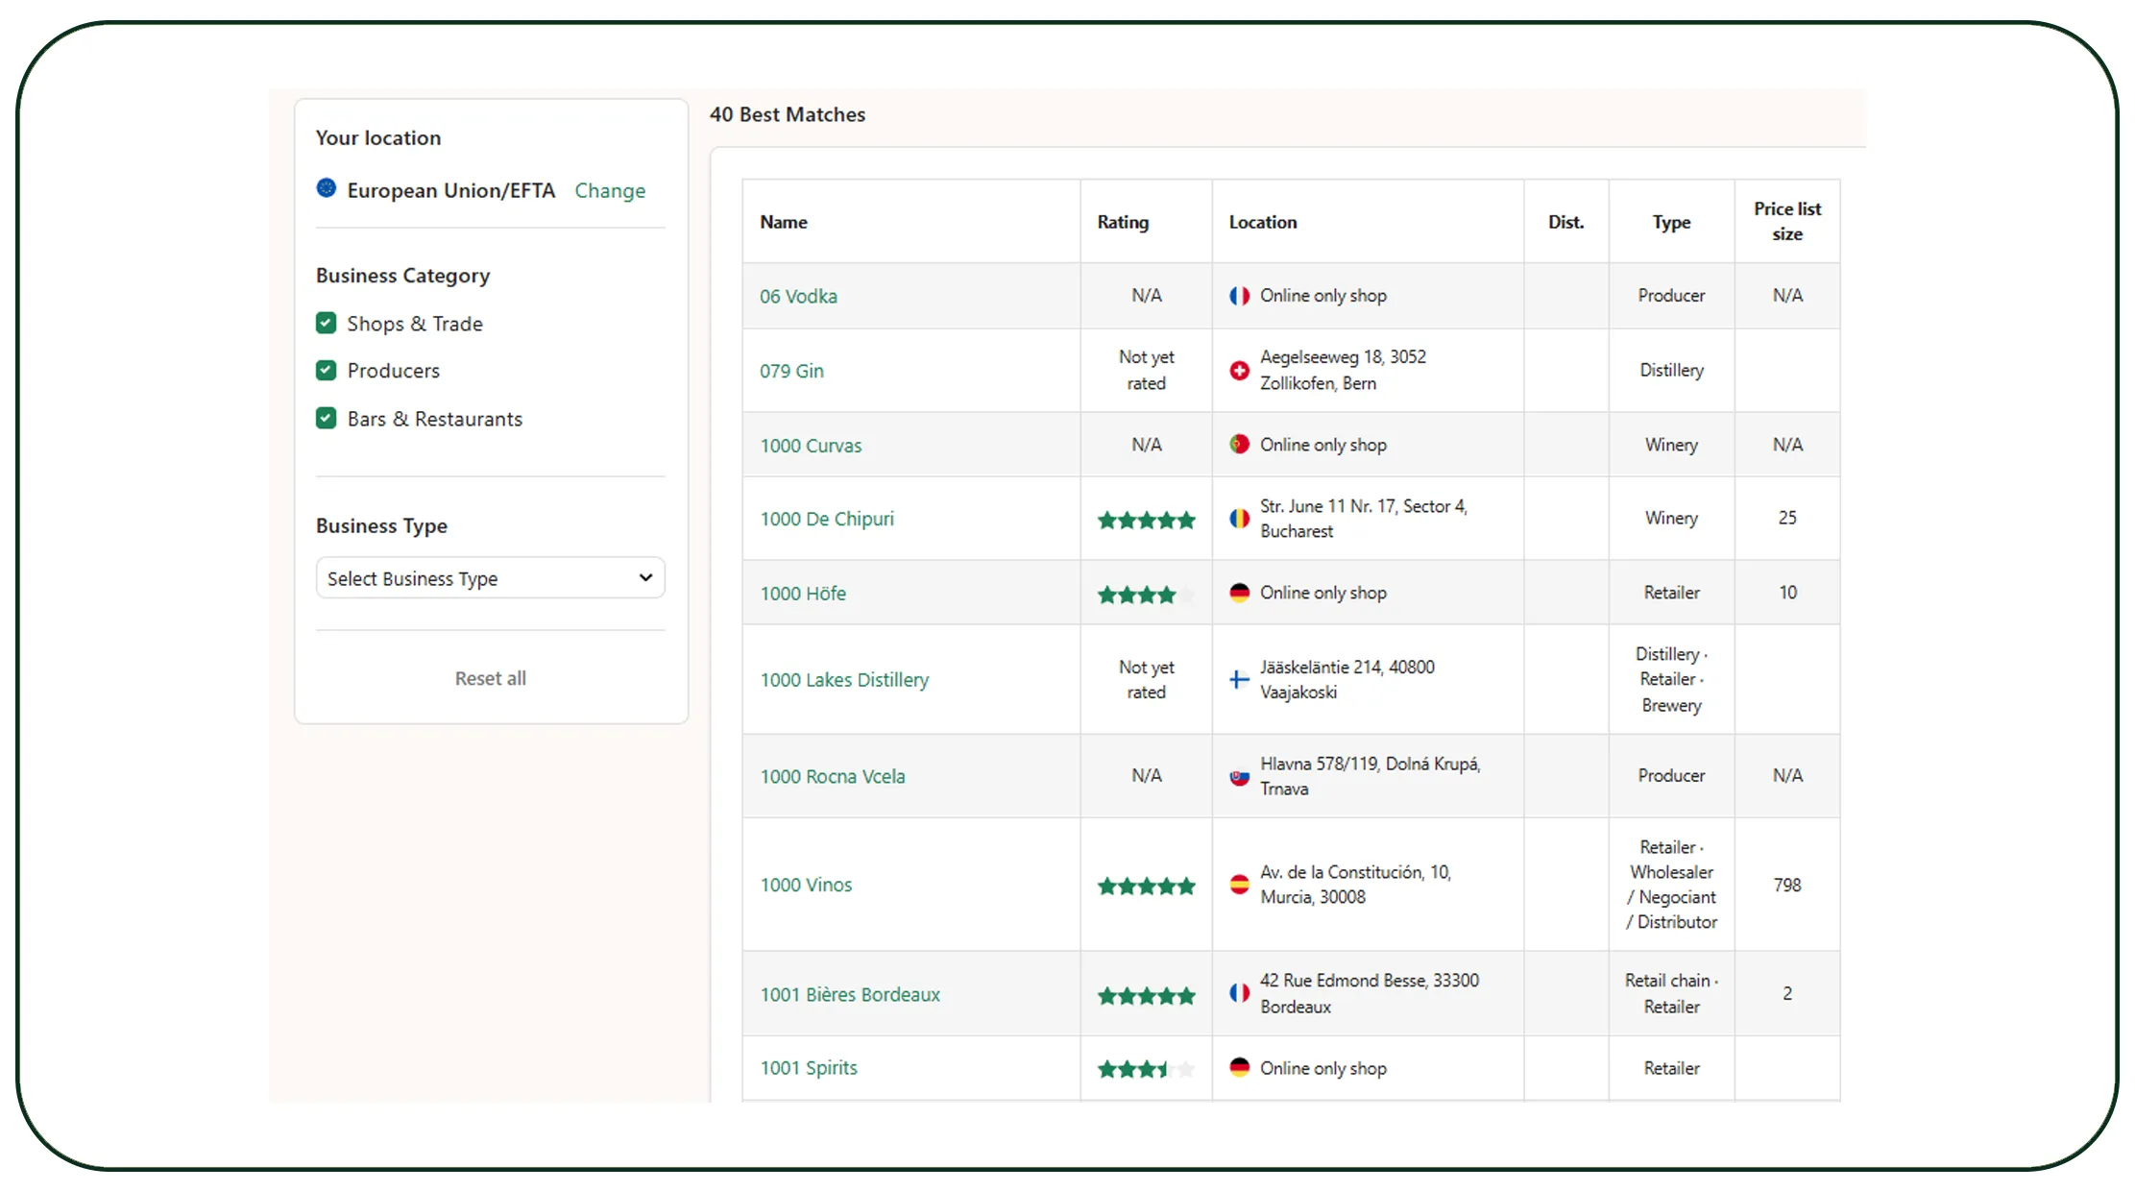
Task: Click the 'Retail chain · Retailer' type cell
Action: pyautogui.click(x=1672, y=993)
